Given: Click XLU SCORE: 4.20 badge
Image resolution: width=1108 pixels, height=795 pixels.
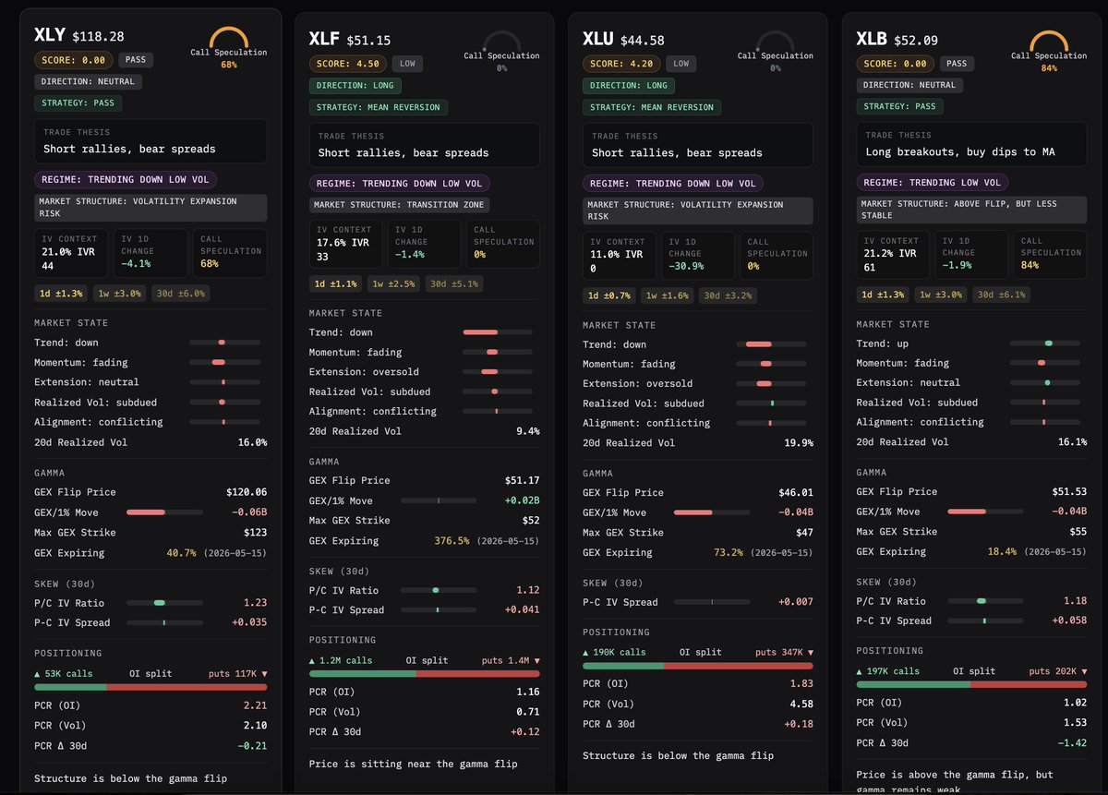Looking at the screenshot, I should pyautogui.click(x=621, y=64).
